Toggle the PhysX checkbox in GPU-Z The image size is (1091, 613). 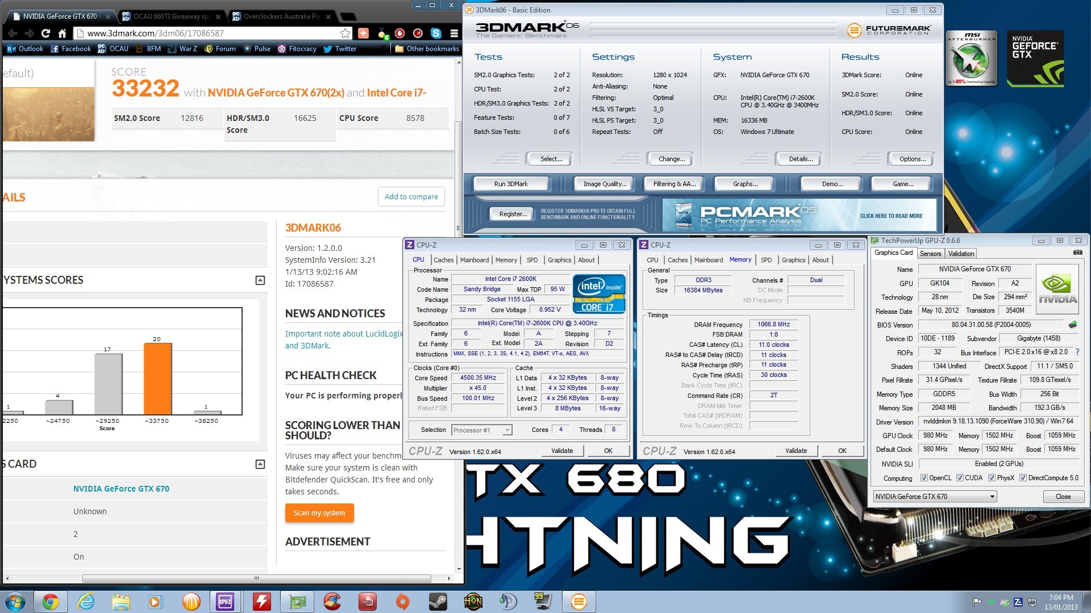[992, 478]
